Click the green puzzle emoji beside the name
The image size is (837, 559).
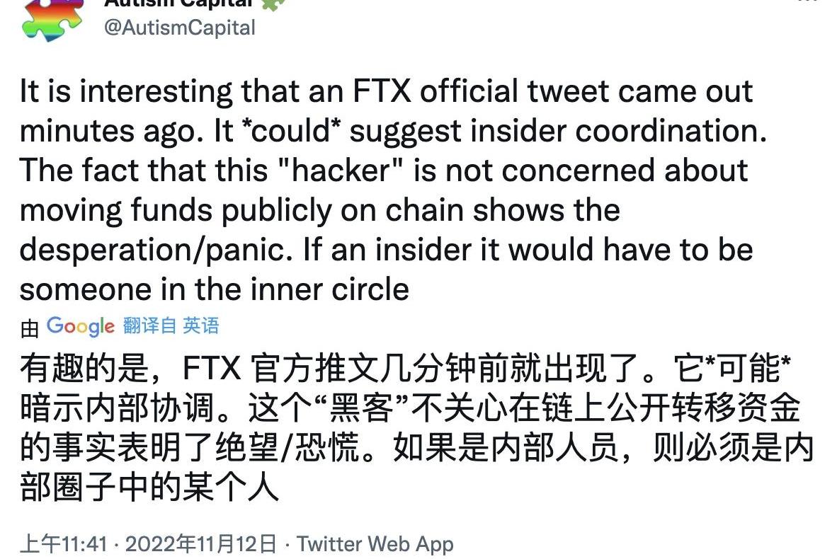[273, 4]
